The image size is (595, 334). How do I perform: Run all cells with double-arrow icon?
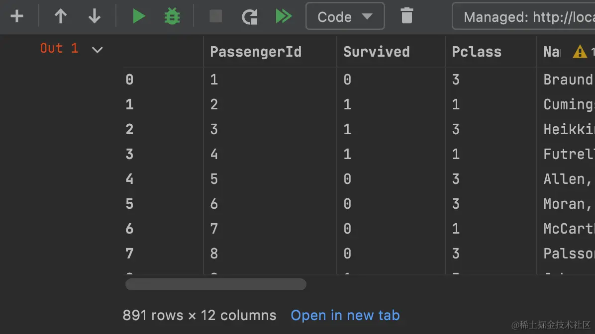pyautogui.click(x=284, y=16)
